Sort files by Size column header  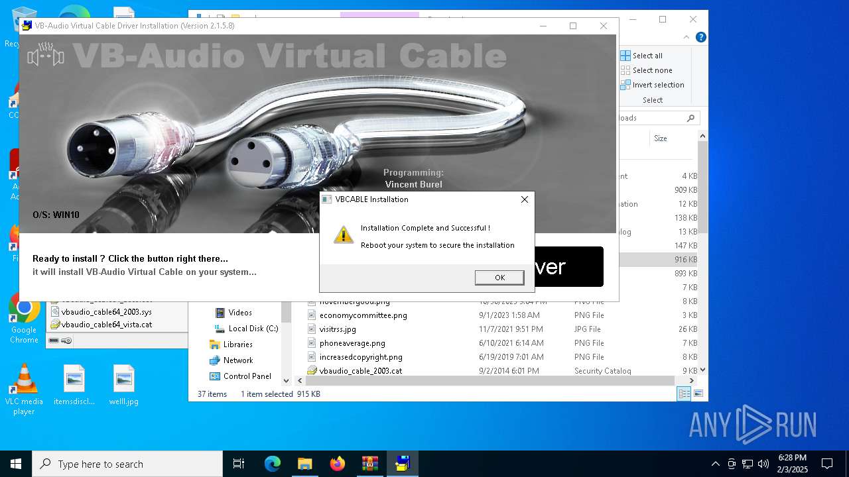point(661,138)
